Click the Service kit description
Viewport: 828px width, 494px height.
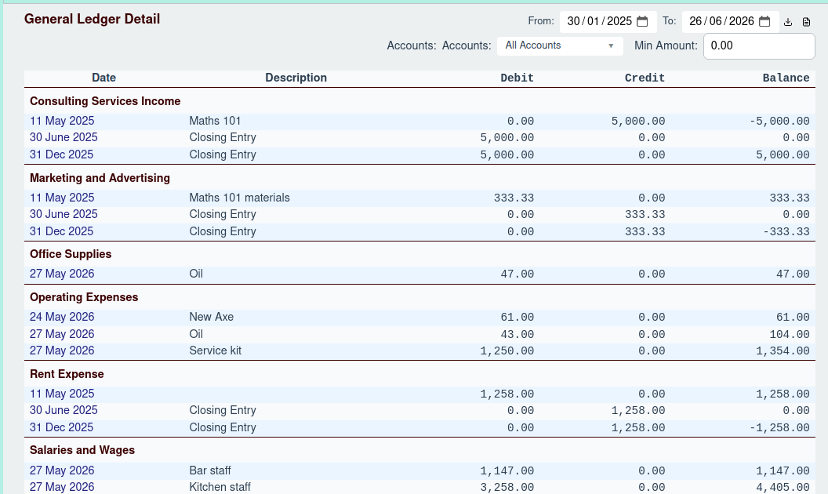pyautogui.click(x=215, y=351)
